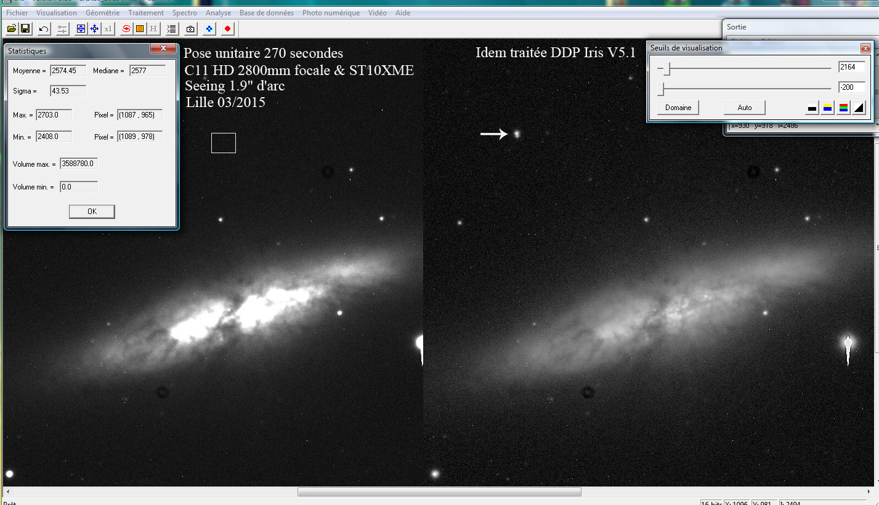Image resolution: width=879 pixels, height=505 pixels.
Task: Reset zoom with the x1 toolbar button
Action: (108, 28)
